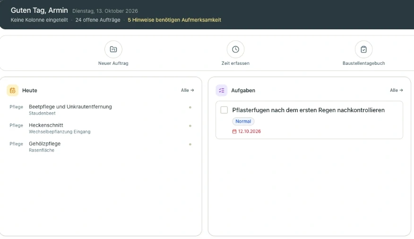
Task: Click the Baustellentagebuch label
Action: [x=363, y=63]
